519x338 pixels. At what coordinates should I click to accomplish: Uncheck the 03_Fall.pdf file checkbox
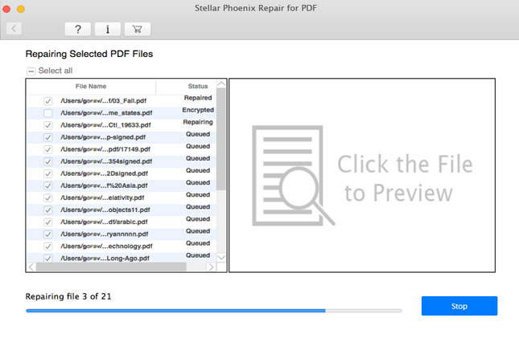click(x=48, y=101)
